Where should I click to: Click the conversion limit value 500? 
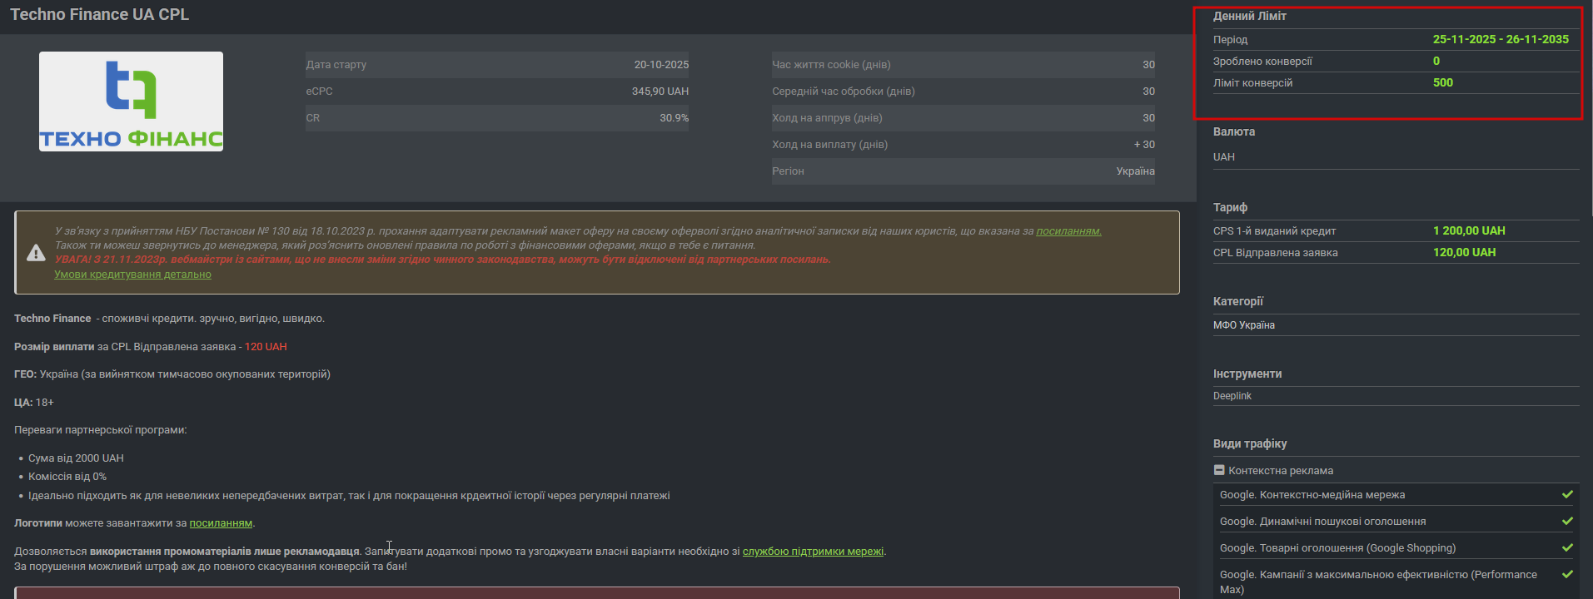(1443, 82)
